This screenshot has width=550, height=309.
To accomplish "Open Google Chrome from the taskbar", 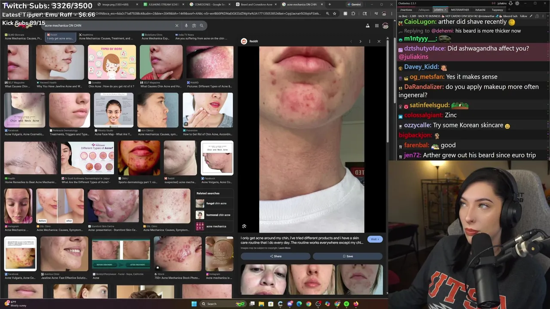I will (x=309, y=304).
